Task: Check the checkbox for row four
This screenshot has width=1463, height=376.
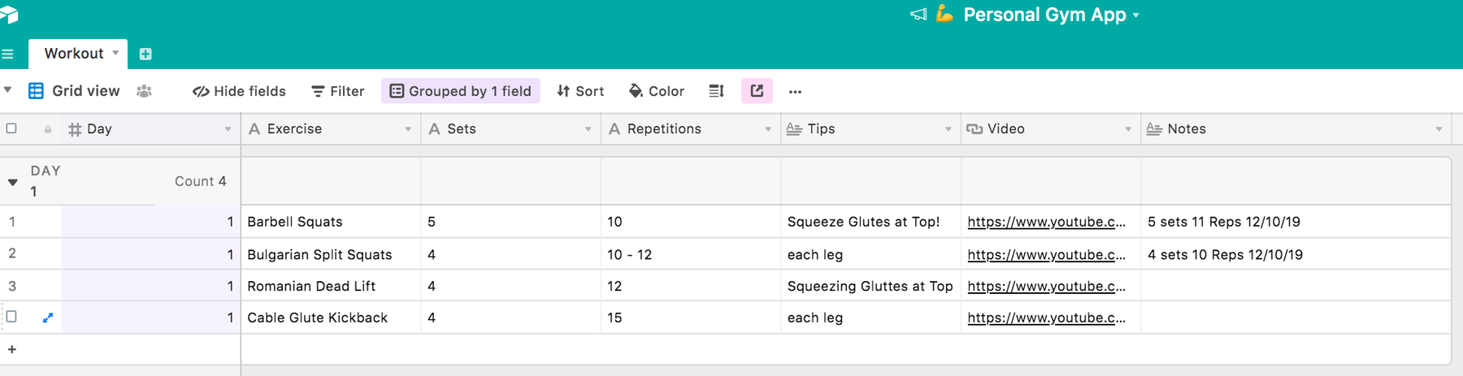Action: [x=11, y=317]
